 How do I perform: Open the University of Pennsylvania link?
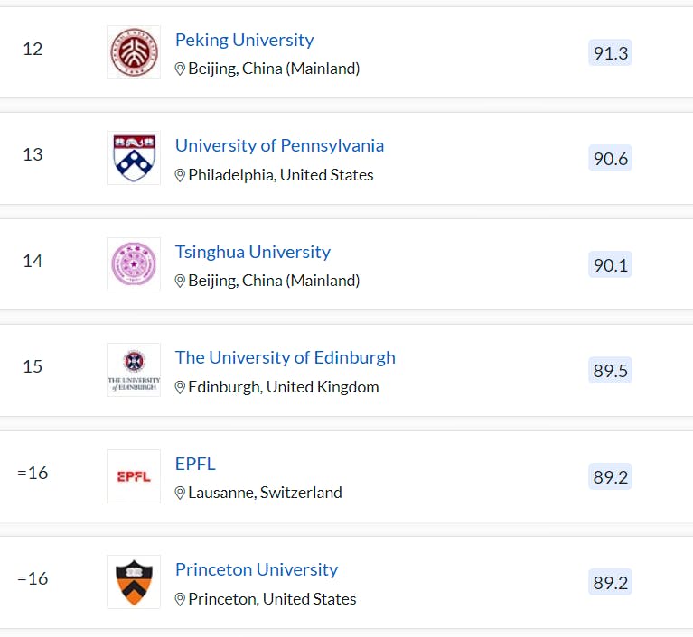click(x=279, y=145)
